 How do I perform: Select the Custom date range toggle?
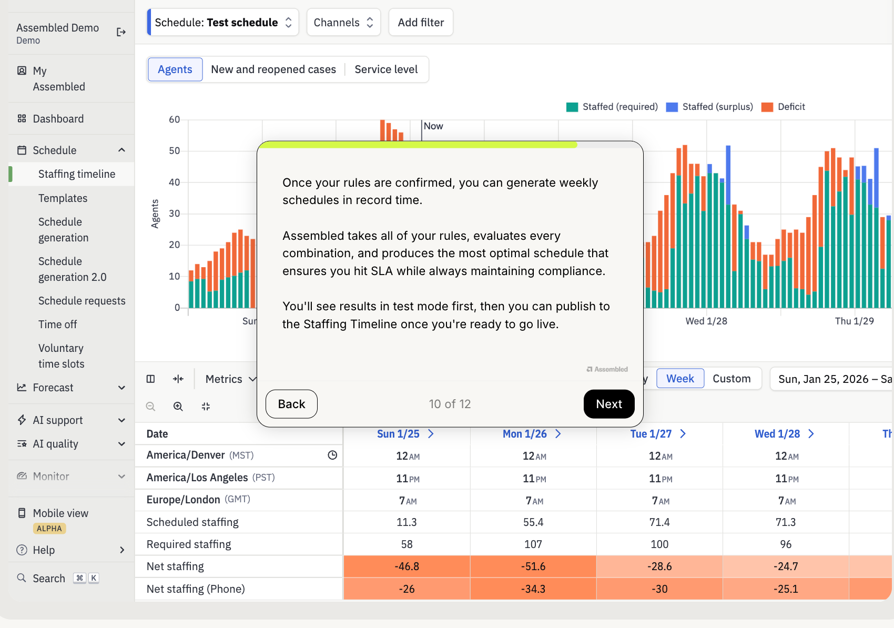pos(732,379)
